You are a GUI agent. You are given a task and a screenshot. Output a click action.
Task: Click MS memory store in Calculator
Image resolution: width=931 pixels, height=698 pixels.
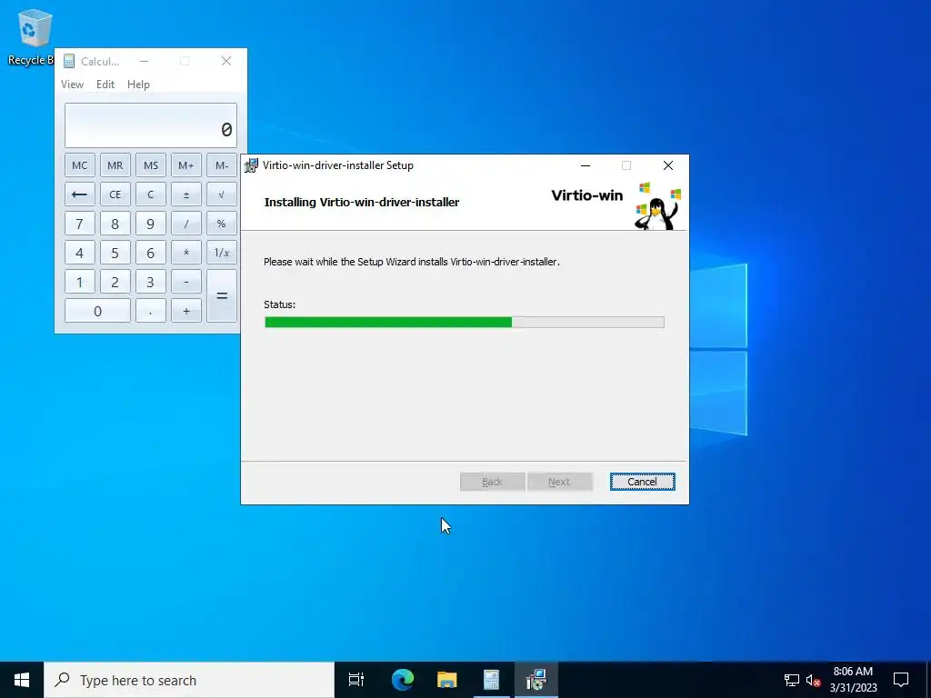(151, 165)
